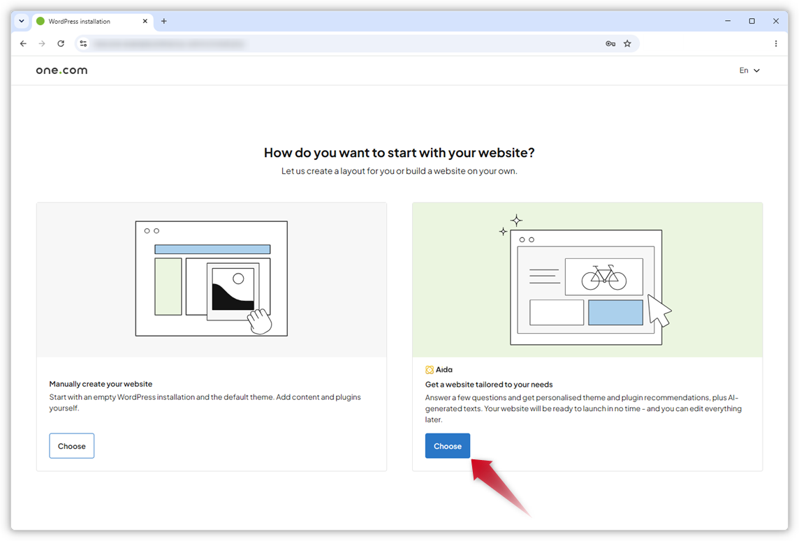The height and width of the screenshot is (541, 799).
Task: Choose the Aida tailored website option
Action: tap(448, 446)
